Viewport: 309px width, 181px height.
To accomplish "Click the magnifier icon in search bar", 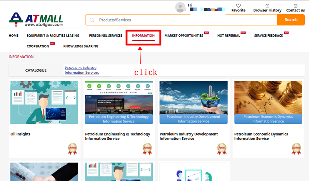I will pos(92,20).
